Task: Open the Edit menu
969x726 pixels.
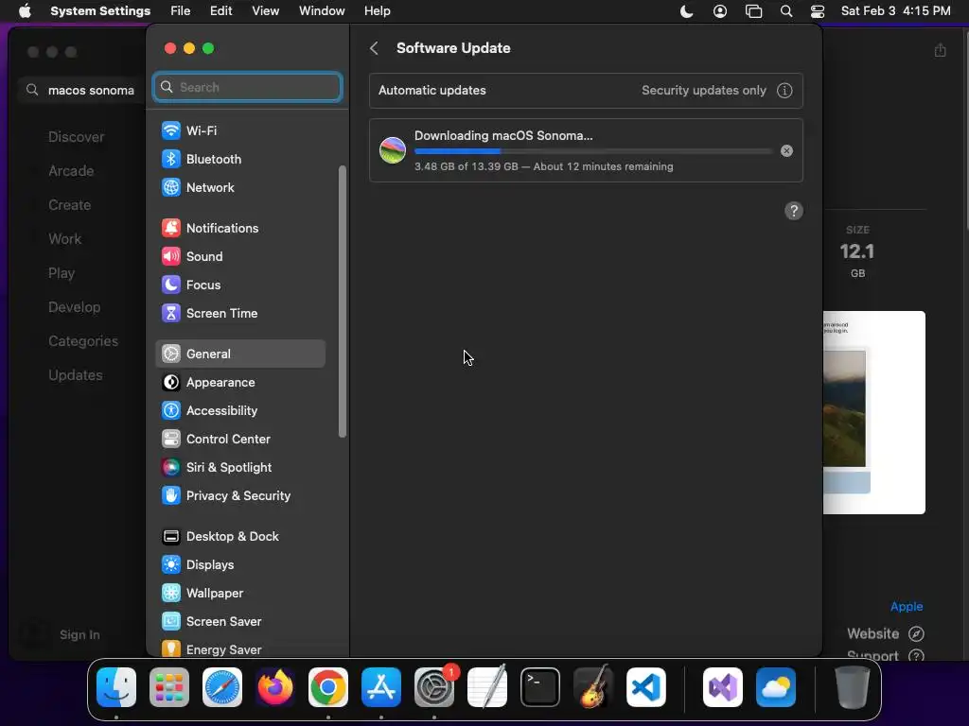Action: pyautogui.click(x=220, y=11)
